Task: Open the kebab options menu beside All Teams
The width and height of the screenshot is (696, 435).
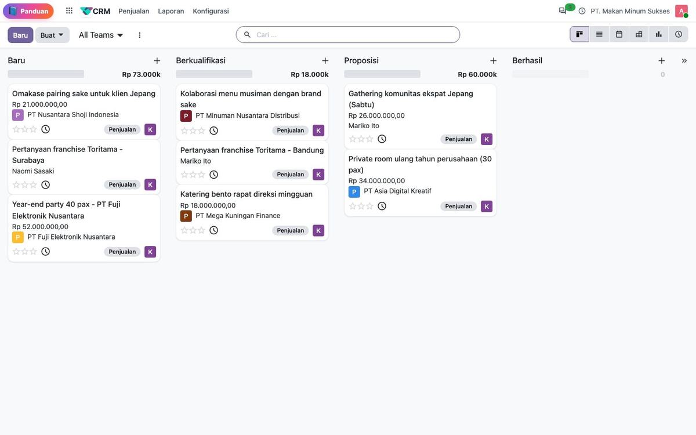Action: click(x=139, y=35)
